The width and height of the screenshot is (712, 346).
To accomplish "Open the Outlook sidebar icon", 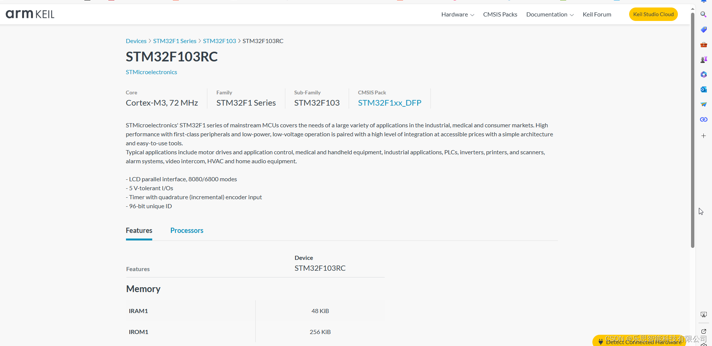I will [x=703, y=89].
